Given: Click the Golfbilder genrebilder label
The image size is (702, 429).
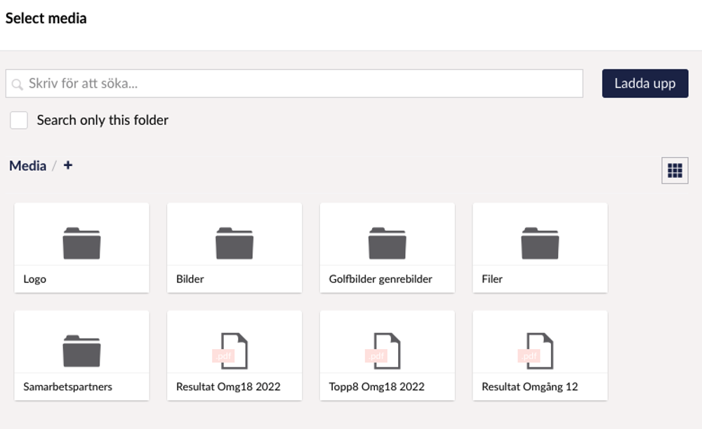Looking at the screenshot, I should (380, 279).
